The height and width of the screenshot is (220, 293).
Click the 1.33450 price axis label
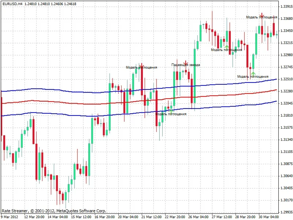click(286, 31)
